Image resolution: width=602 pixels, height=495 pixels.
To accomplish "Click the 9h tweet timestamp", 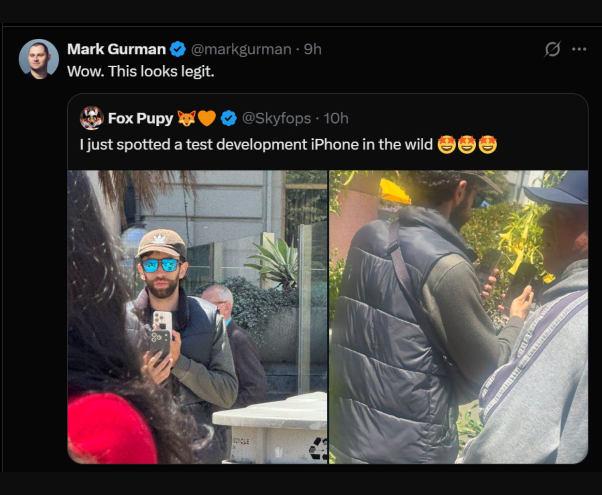I will coord(313,49).
